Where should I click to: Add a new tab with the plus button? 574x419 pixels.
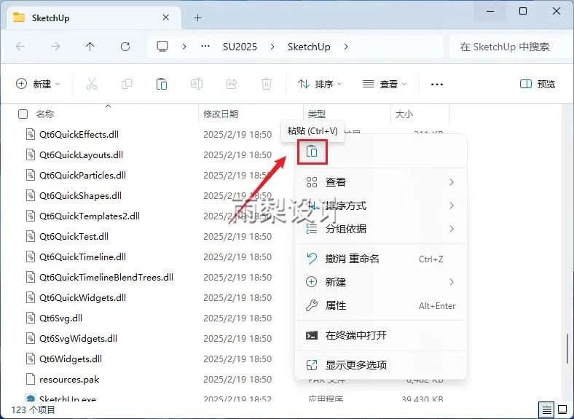[197, 17]
